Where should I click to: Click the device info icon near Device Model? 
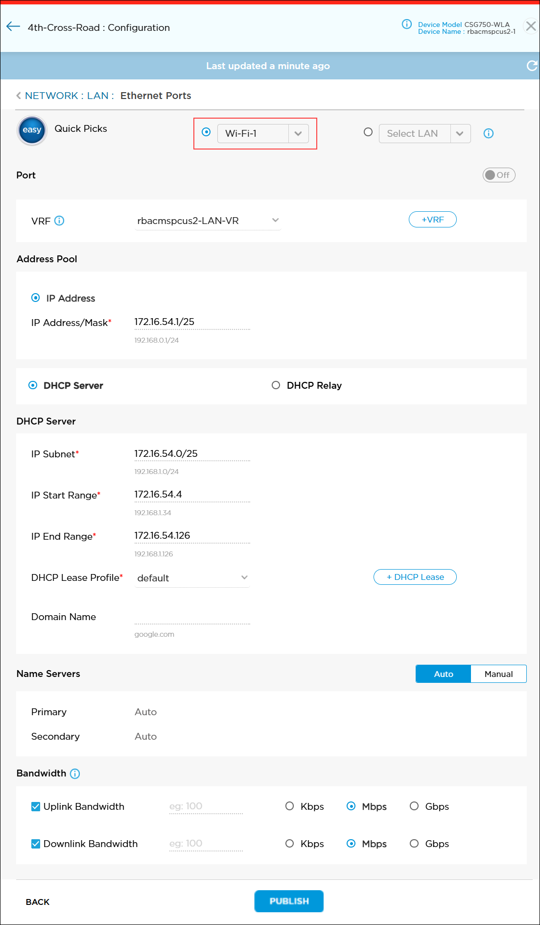(406, 25)
